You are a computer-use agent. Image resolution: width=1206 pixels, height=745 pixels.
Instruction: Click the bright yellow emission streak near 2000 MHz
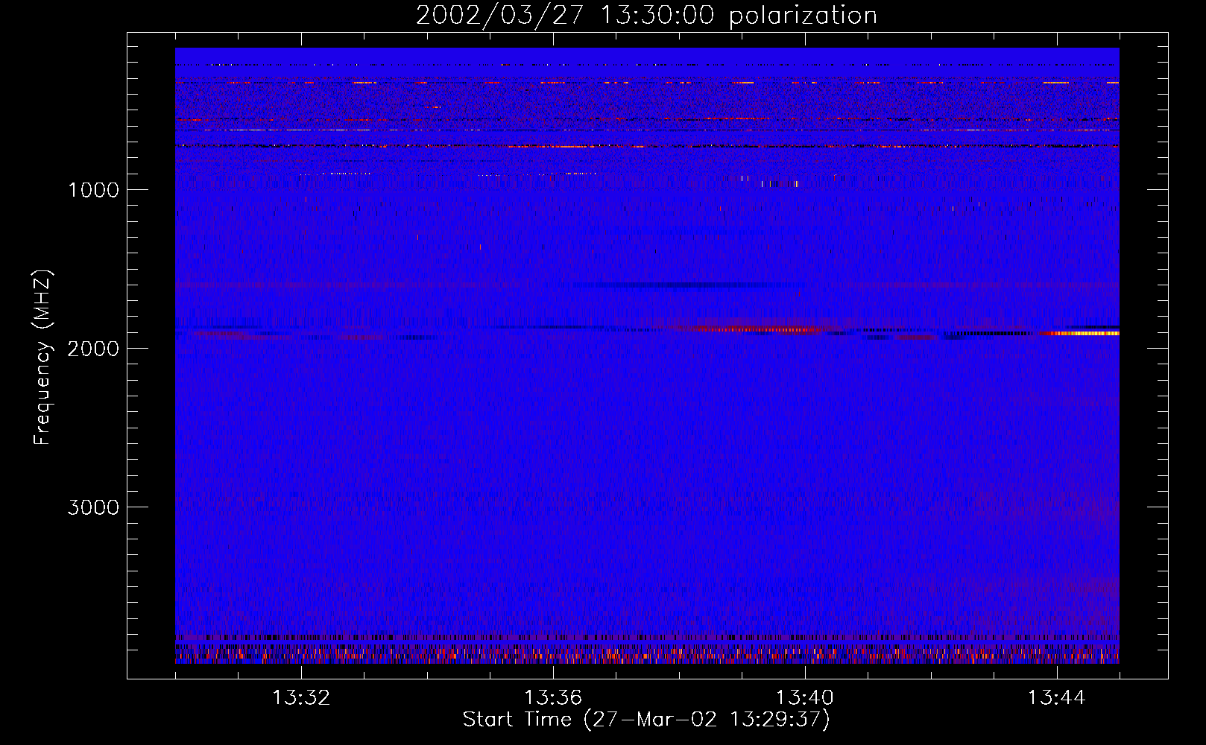[1081, 334]
